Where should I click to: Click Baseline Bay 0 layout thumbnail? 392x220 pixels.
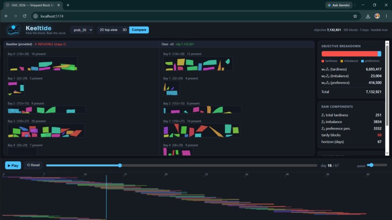point(42,64)
